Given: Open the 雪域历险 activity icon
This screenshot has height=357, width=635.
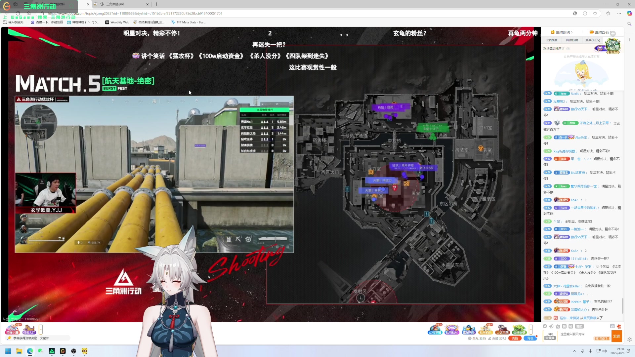Looking at the screenshot, I should [469, 329].
